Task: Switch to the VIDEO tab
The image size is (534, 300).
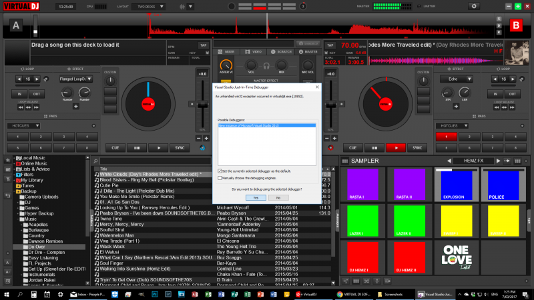Action: click(x=254, y=52)
